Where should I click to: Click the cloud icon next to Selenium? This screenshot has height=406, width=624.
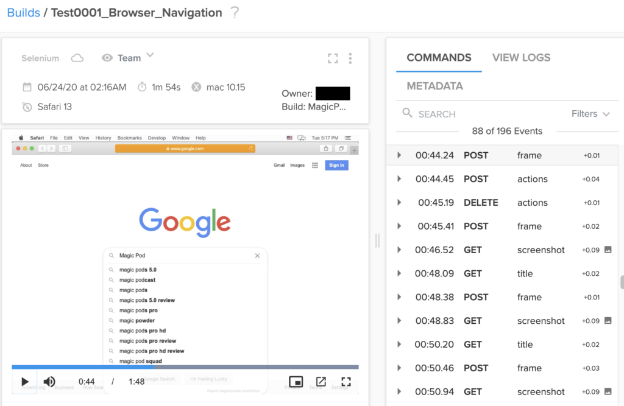pos(77,58)
